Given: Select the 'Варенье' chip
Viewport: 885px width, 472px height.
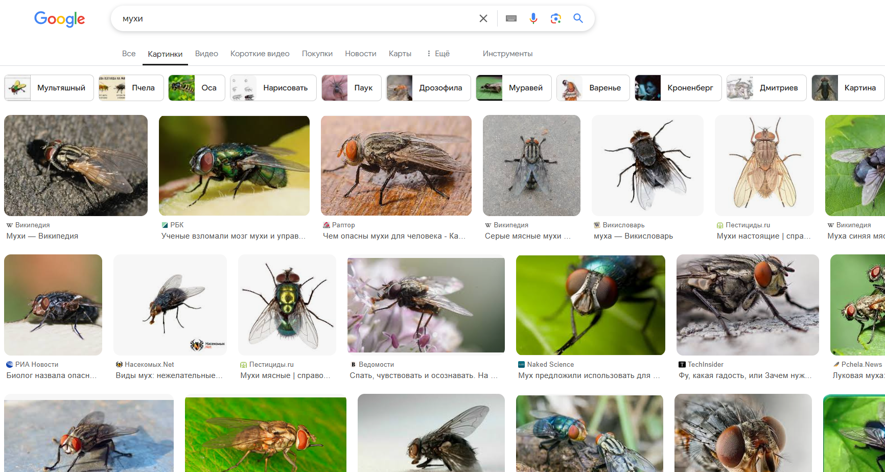Looking at the screenshot, I should (x=593, y=88).
